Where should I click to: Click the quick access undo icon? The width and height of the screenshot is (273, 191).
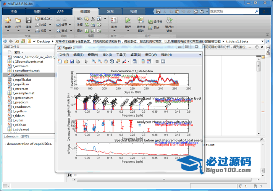[x=183, y=11]
